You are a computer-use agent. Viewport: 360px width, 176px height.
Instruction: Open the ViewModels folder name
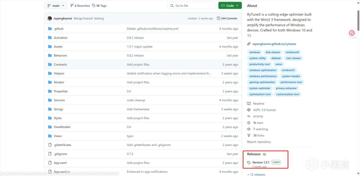tap(62, 127)
